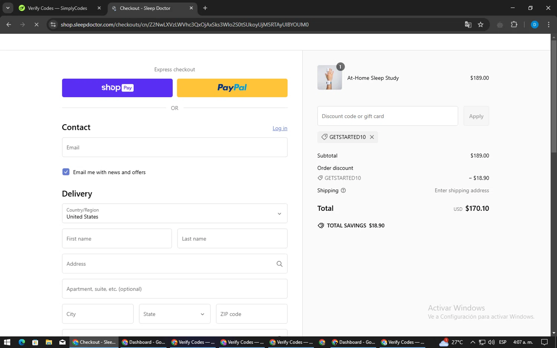Uncheck Email me with news and offers
Image resolution: width=557 pixels, height=348 pixels.
(66, 172)
